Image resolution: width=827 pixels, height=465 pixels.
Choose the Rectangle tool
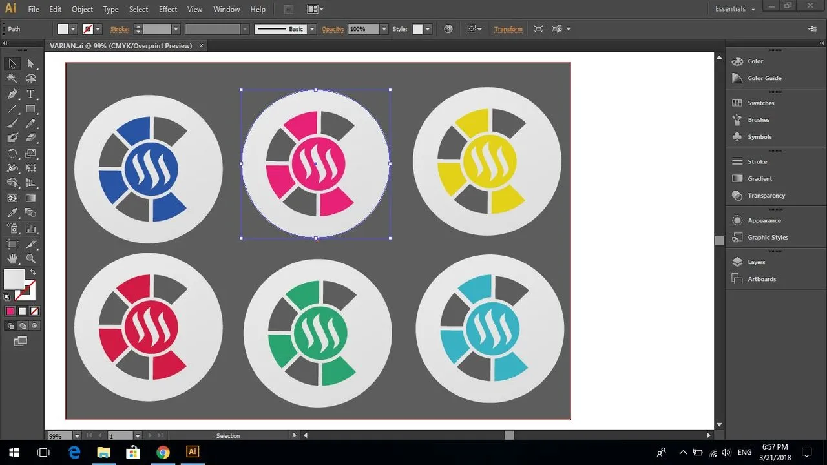pyautogui.click(x=30, y=109)
